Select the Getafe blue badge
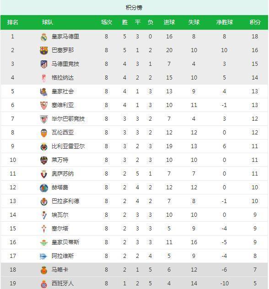The image size is (269, 289). [44, 188]
